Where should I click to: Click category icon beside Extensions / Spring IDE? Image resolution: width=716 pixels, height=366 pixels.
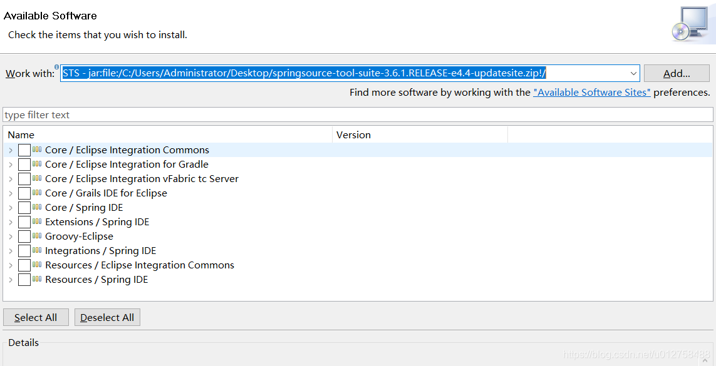click(37, 221)
